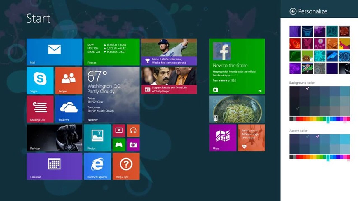Open the Photos tile
The height and width of the screenshot is (201, 358).
(x=97, y=138)
